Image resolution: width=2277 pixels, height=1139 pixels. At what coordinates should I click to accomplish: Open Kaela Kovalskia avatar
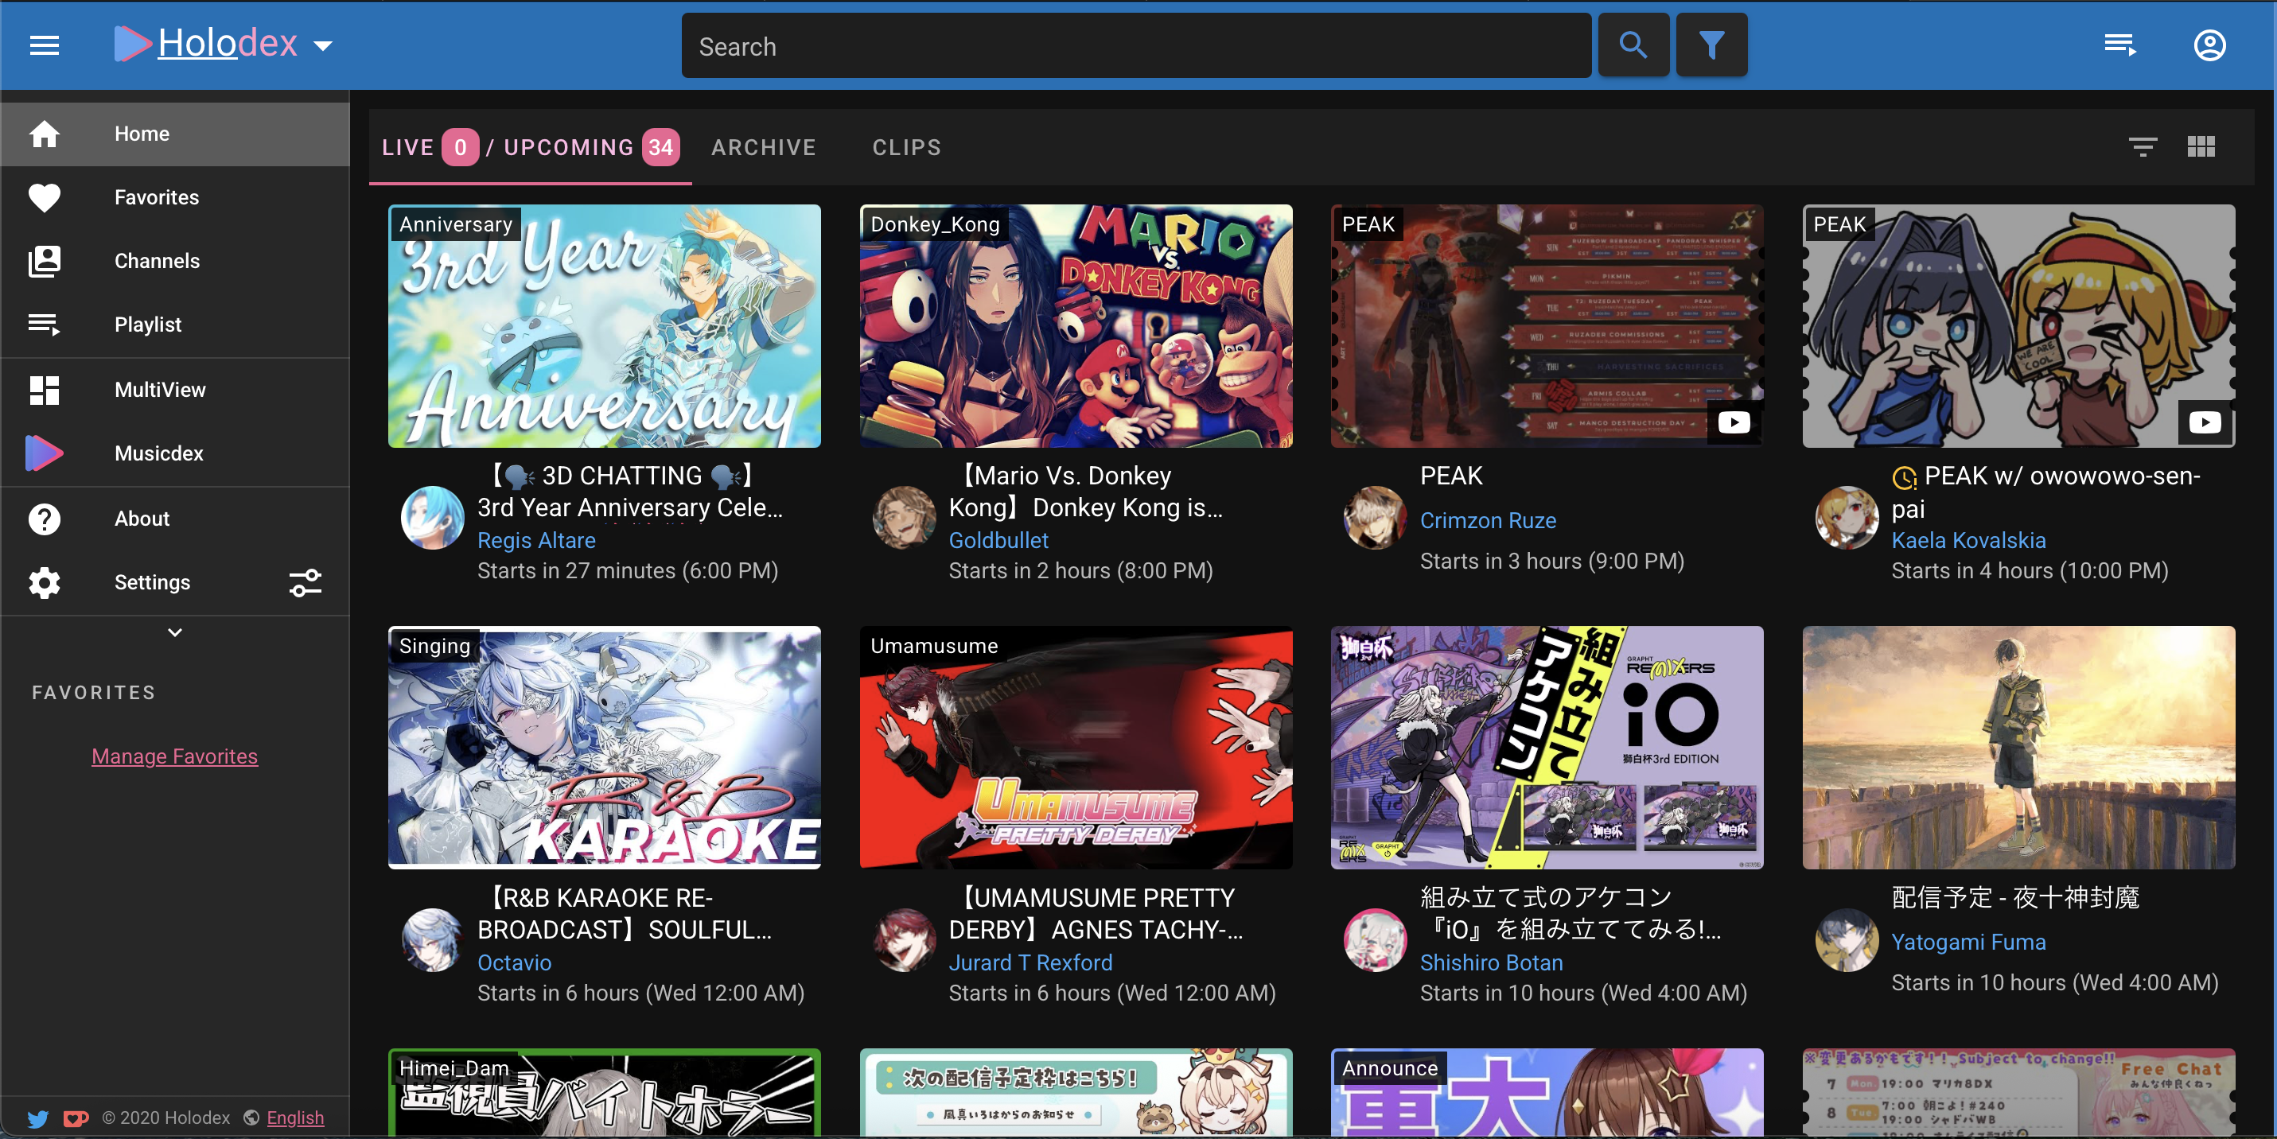pos(1847,518)
